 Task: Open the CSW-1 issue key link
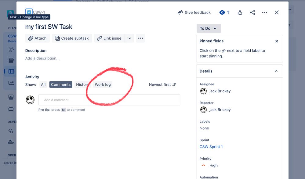click(39, 12)
